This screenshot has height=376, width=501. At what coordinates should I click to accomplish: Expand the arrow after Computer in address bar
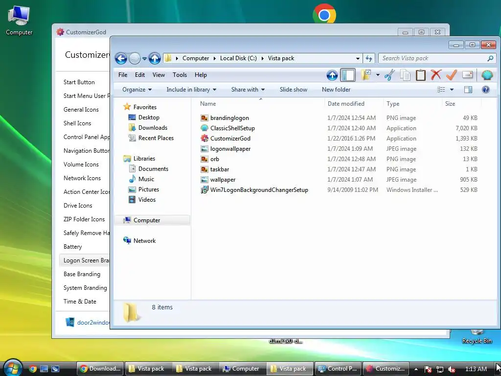214,59
